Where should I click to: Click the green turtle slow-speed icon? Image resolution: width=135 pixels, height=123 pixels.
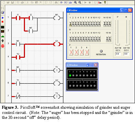coord(3,36)
